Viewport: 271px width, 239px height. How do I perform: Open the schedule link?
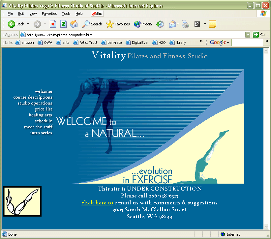pos(44,121)
